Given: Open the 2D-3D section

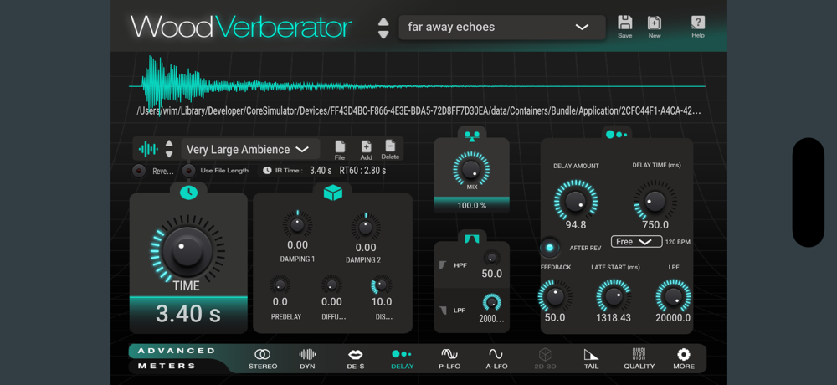Looking at the screenshot, I should point(544,359).
